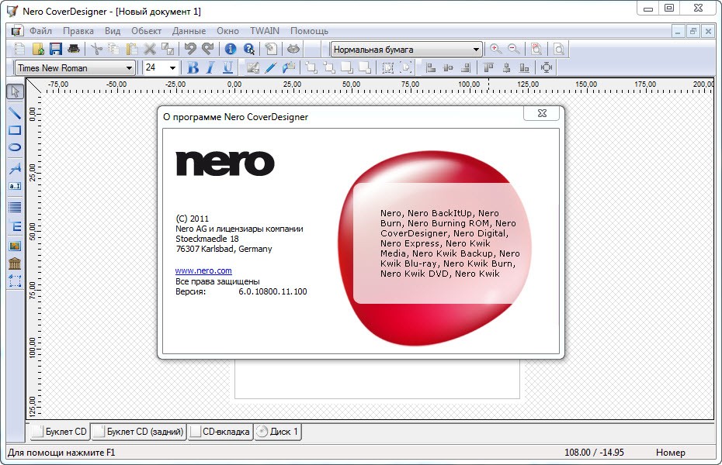The height and width of the screenshot is (465, 722).
Task: Open the Вид menu
Action: coord(113,31)
